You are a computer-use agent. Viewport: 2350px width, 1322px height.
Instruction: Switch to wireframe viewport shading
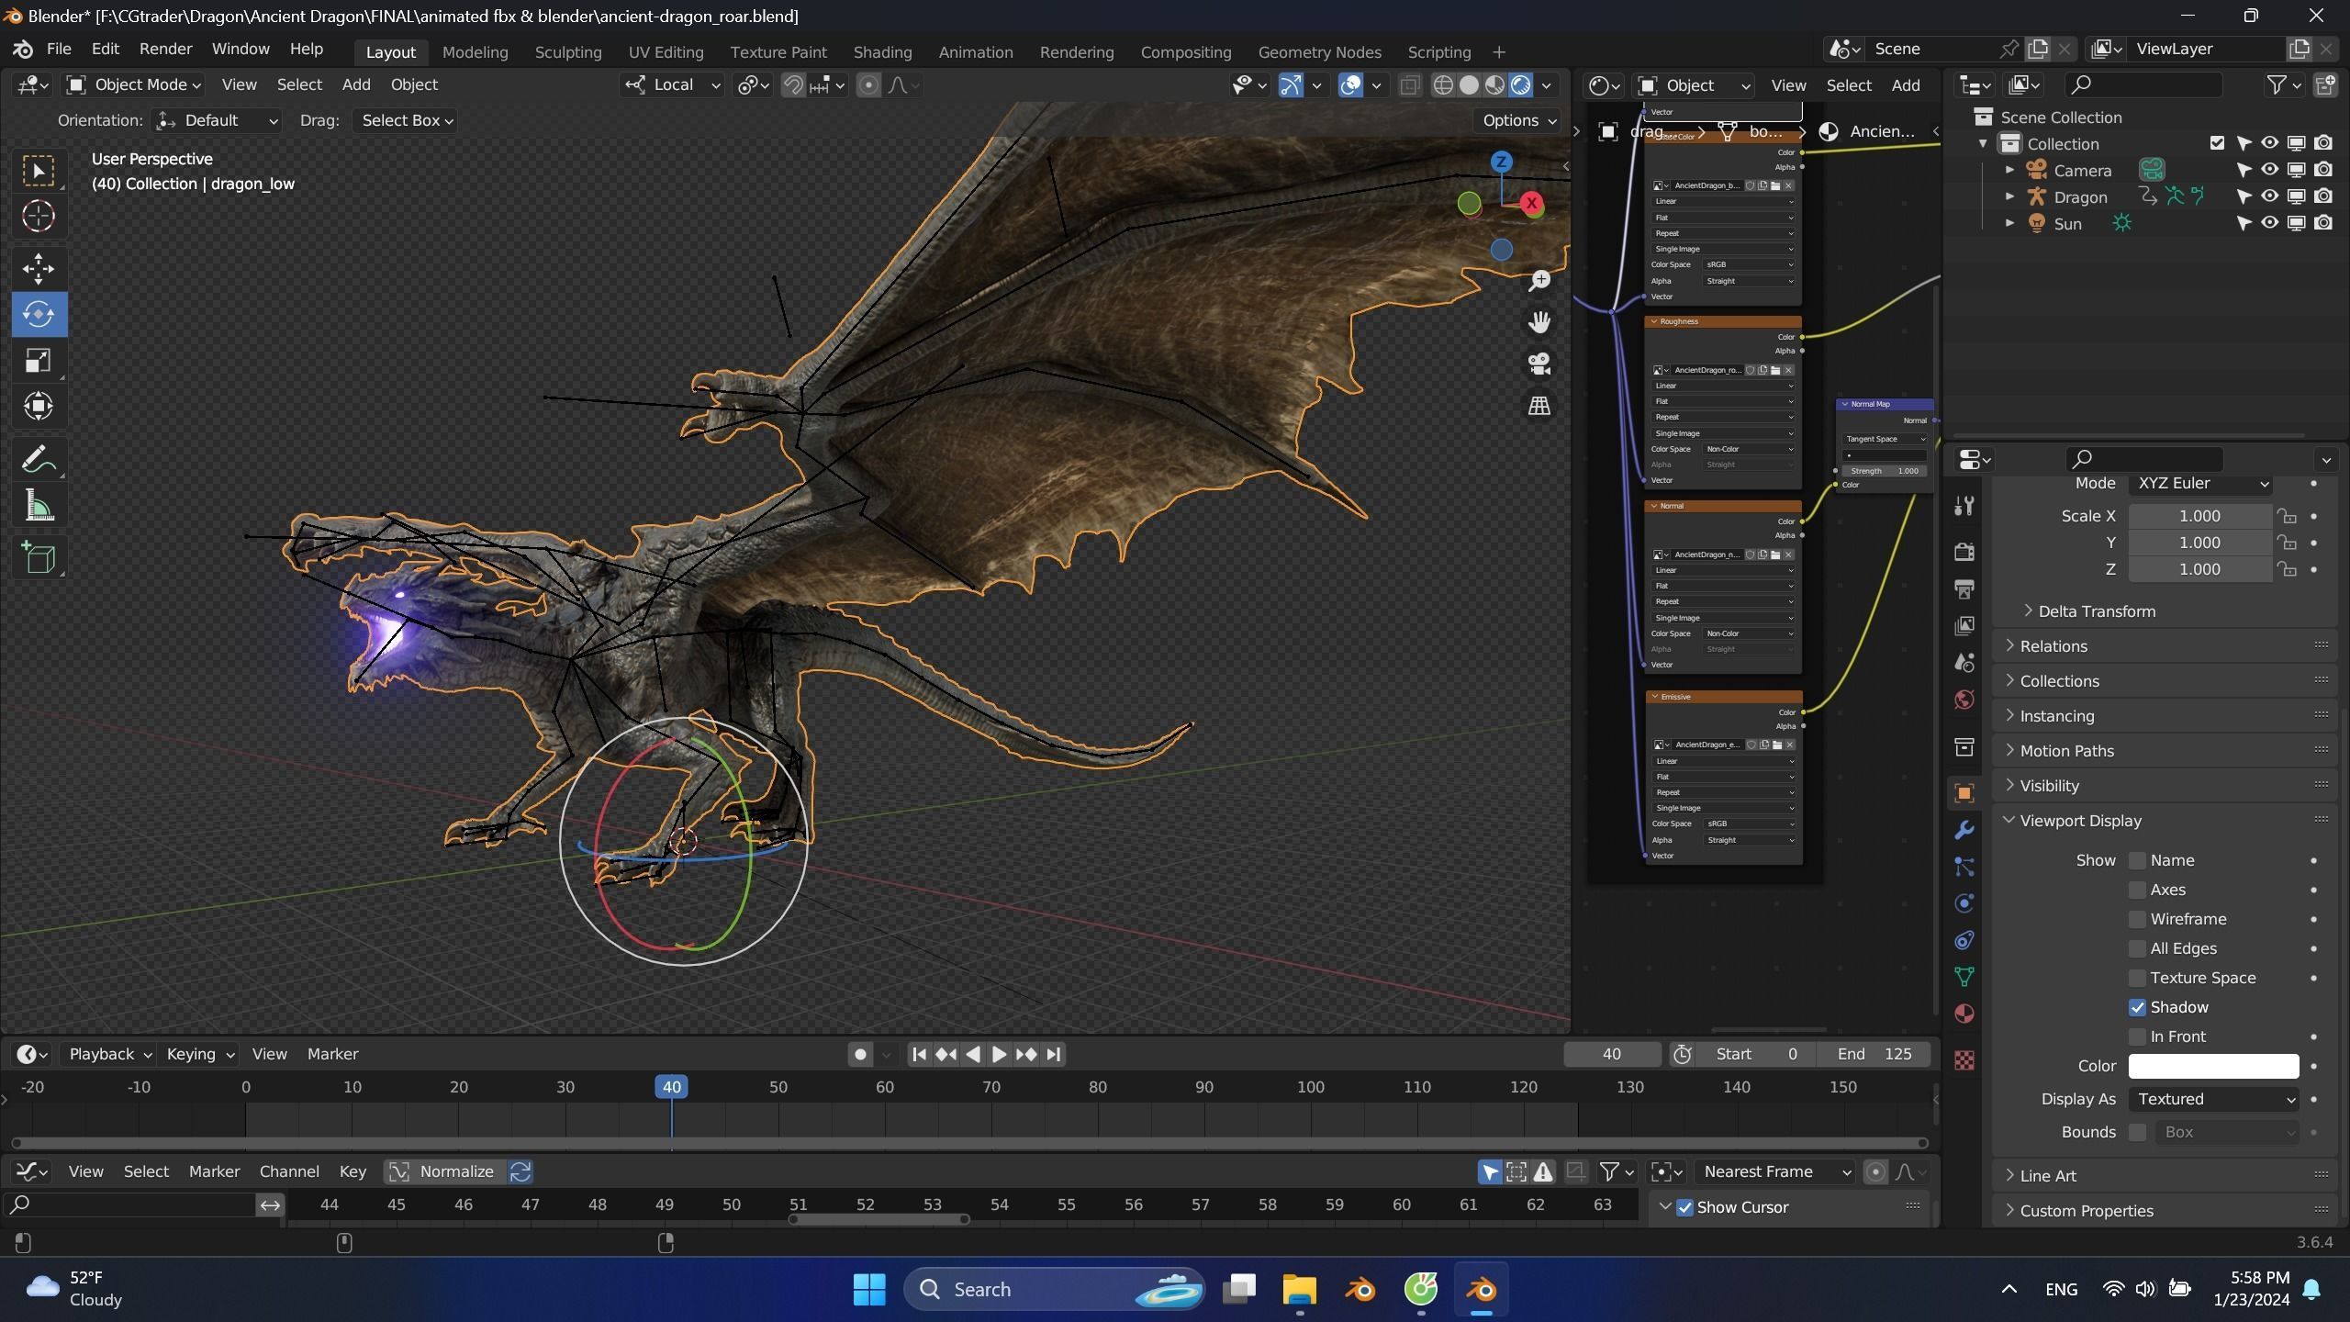coord(1443,85)
